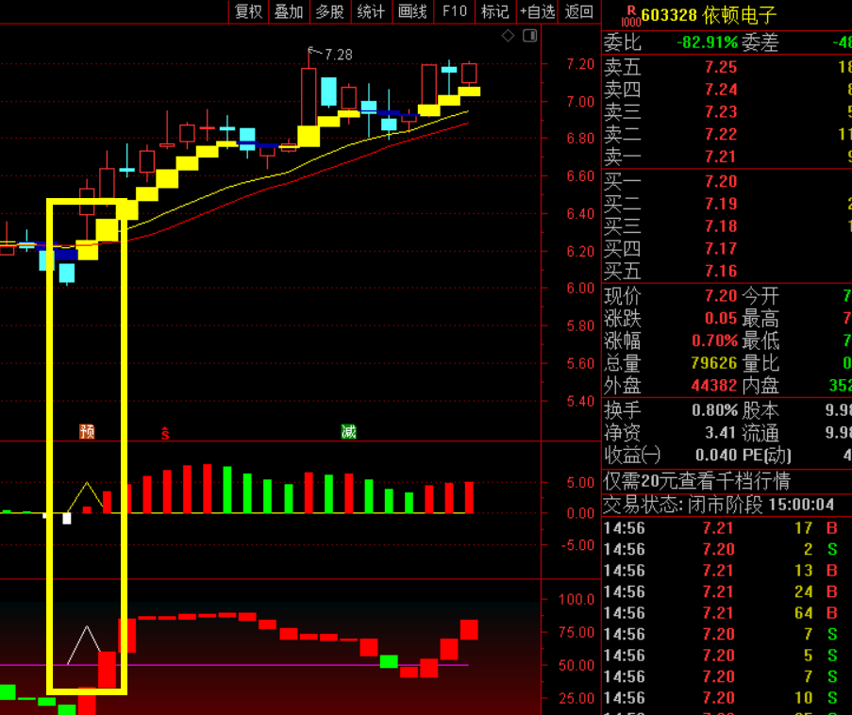Click the 返回 button
Screen dimensions: 852x715
[579, 11]
